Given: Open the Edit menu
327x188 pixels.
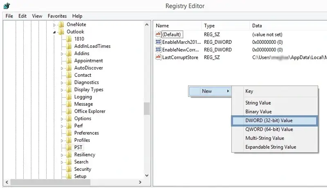Looking at the screenshot, I should (x=22, y=16).
